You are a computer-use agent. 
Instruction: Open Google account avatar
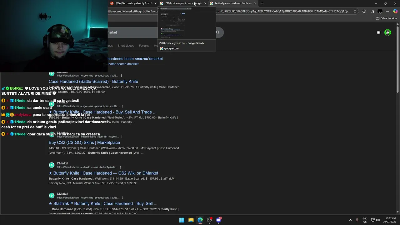388,32
